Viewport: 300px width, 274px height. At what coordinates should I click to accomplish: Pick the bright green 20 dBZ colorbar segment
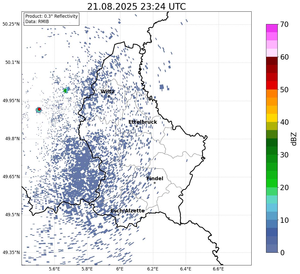pyautogui.click(x=272, y=183)
